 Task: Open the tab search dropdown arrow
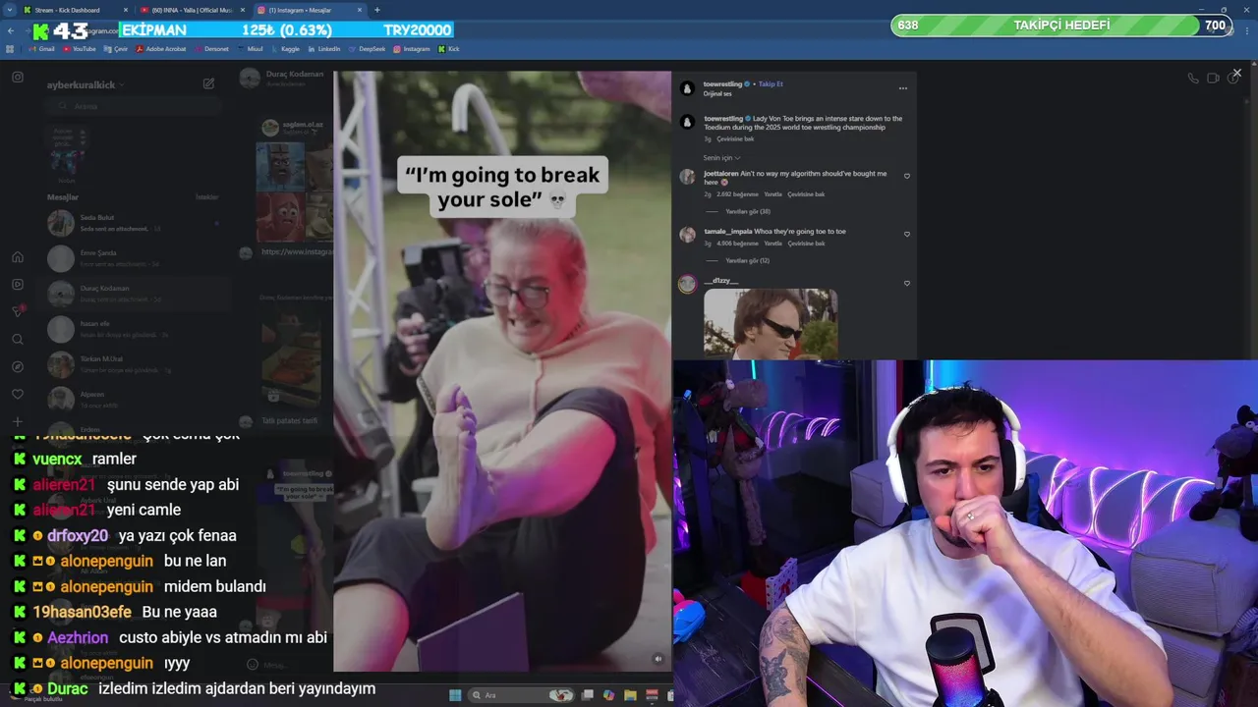click(x=9, y=10)
